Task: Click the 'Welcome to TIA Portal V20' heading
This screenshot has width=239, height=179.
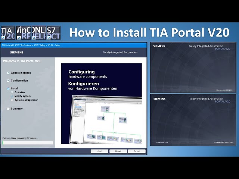Action: tap(22, 61)
